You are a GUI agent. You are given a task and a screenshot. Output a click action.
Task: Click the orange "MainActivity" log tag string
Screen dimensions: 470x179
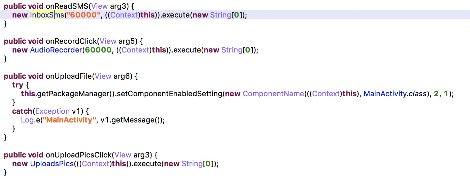pos(69,120)
